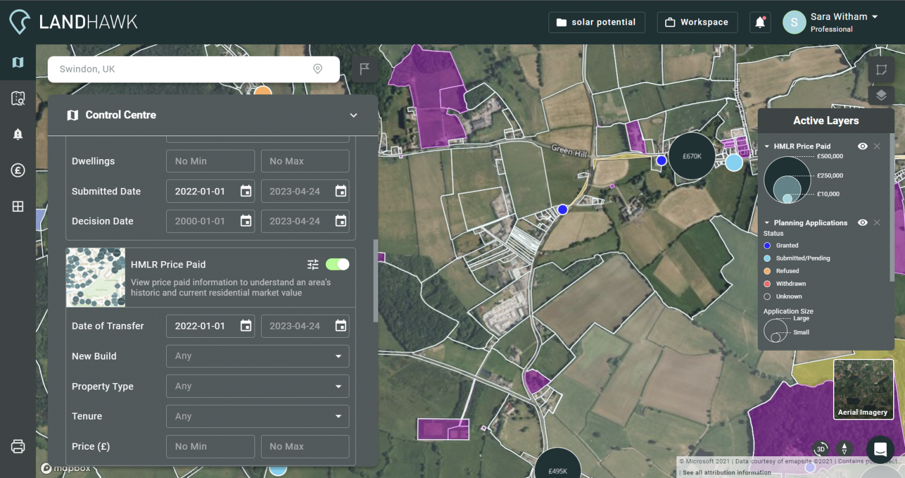Click the 3D map view button
This screenshot has height=478, width=905.
pos(820,449)
